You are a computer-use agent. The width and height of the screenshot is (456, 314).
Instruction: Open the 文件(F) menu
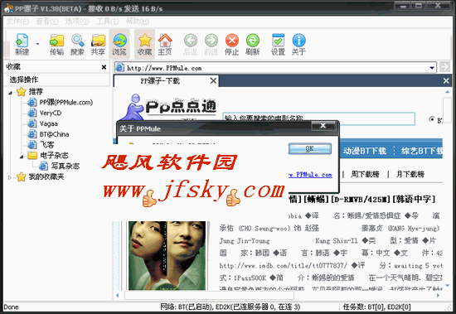tap(17, 22)
